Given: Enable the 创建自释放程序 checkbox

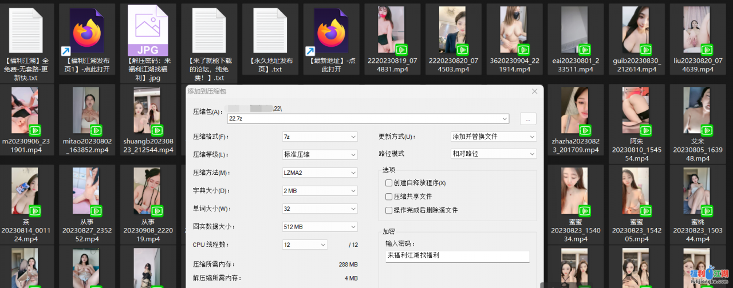Looking at the screenshot, I should [389, 183].
